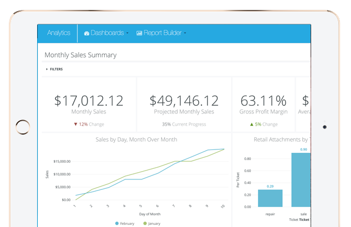
Task: Click the Report Builder chart icon
Action: [x=139, y=33]
